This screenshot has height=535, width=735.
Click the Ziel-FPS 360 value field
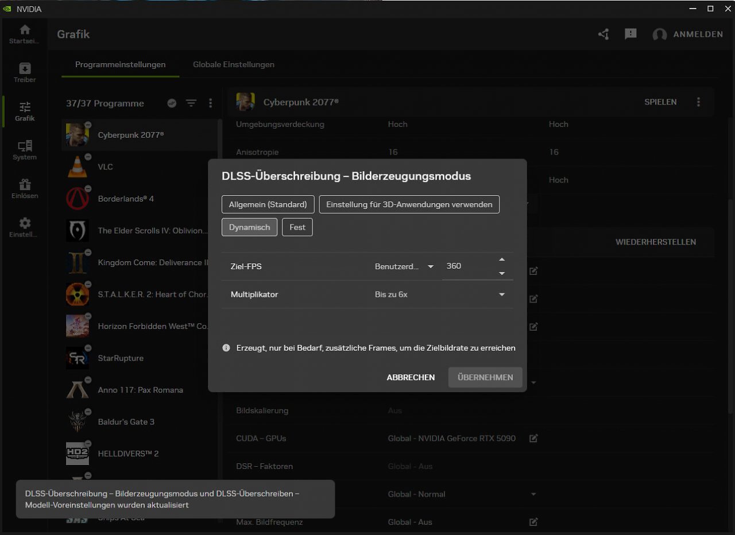468,266
